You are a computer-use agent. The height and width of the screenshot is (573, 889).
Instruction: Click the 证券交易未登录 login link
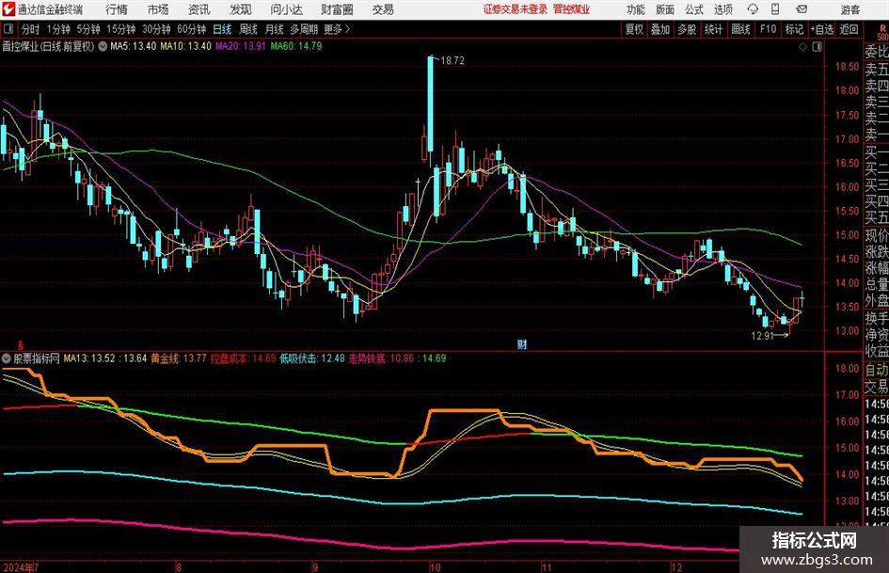(x=516, y=9)
